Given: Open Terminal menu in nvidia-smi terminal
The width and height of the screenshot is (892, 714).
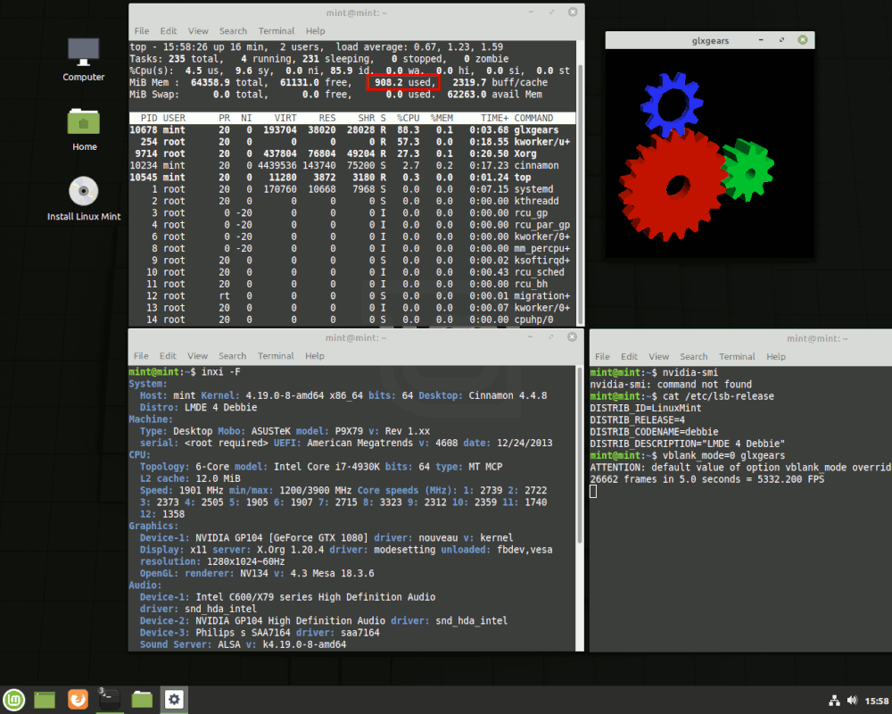Looking at the screenshot, I should [738, 356].
